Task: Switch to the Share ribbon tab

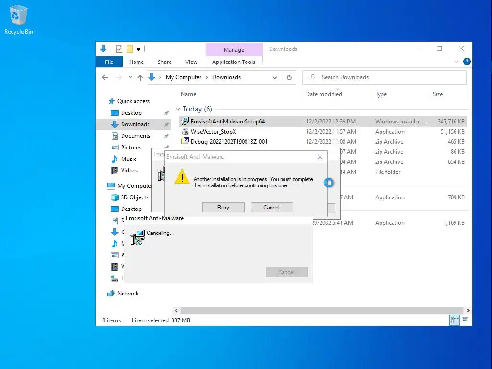Action: (164, 62)
